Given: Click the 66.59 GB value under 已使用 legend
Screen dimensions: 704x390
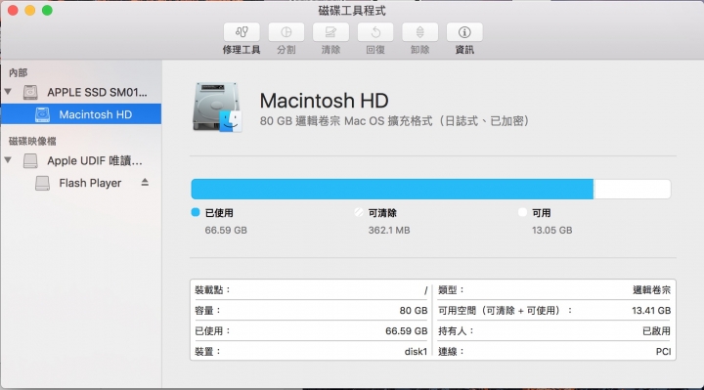Looking at the screenshot, I should click(x=226, y=231).
